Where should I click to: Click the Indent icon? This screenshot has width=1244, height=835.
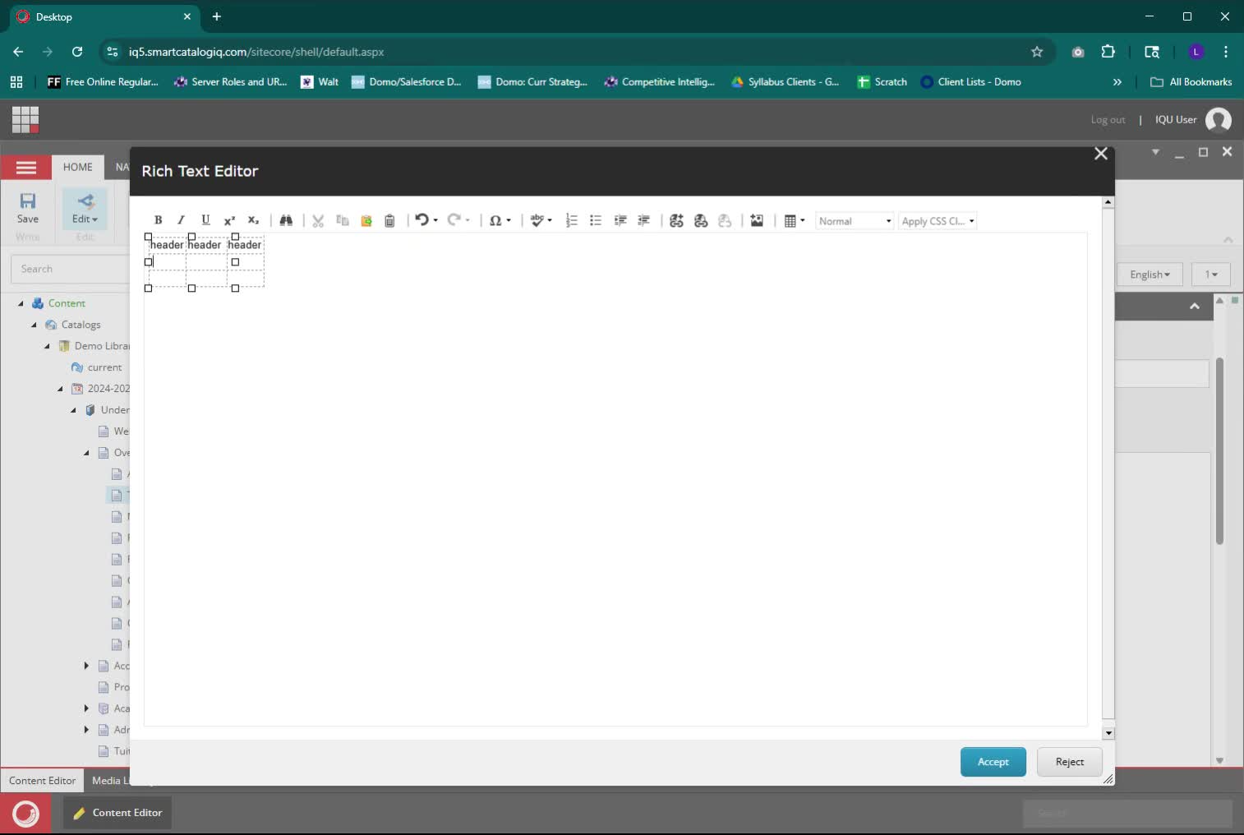(x=620, y=220)
